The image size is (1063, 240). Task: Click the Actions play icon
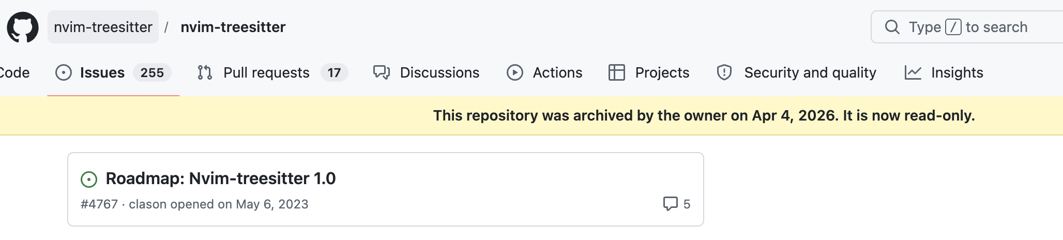[x=514, y=72]
